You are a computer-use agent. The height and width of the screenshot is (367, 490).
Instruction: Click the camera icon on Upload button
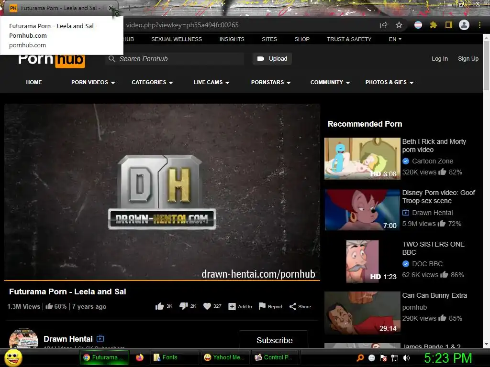click(x=261, y=59)
